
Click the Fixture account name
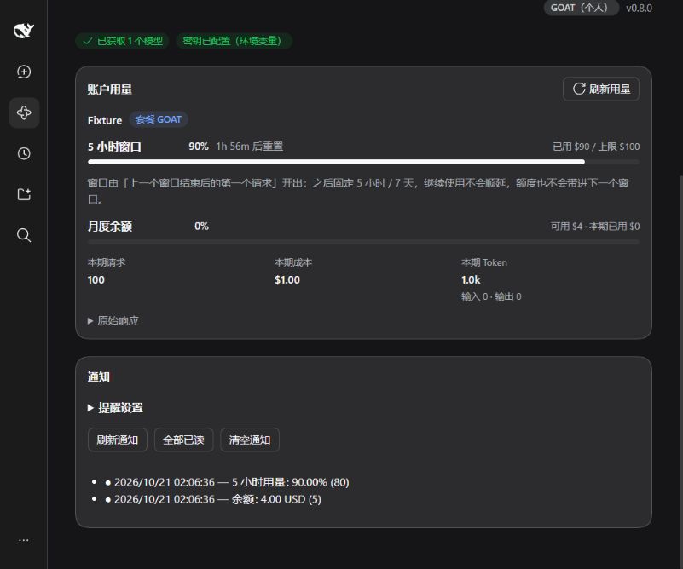point(105,120)
